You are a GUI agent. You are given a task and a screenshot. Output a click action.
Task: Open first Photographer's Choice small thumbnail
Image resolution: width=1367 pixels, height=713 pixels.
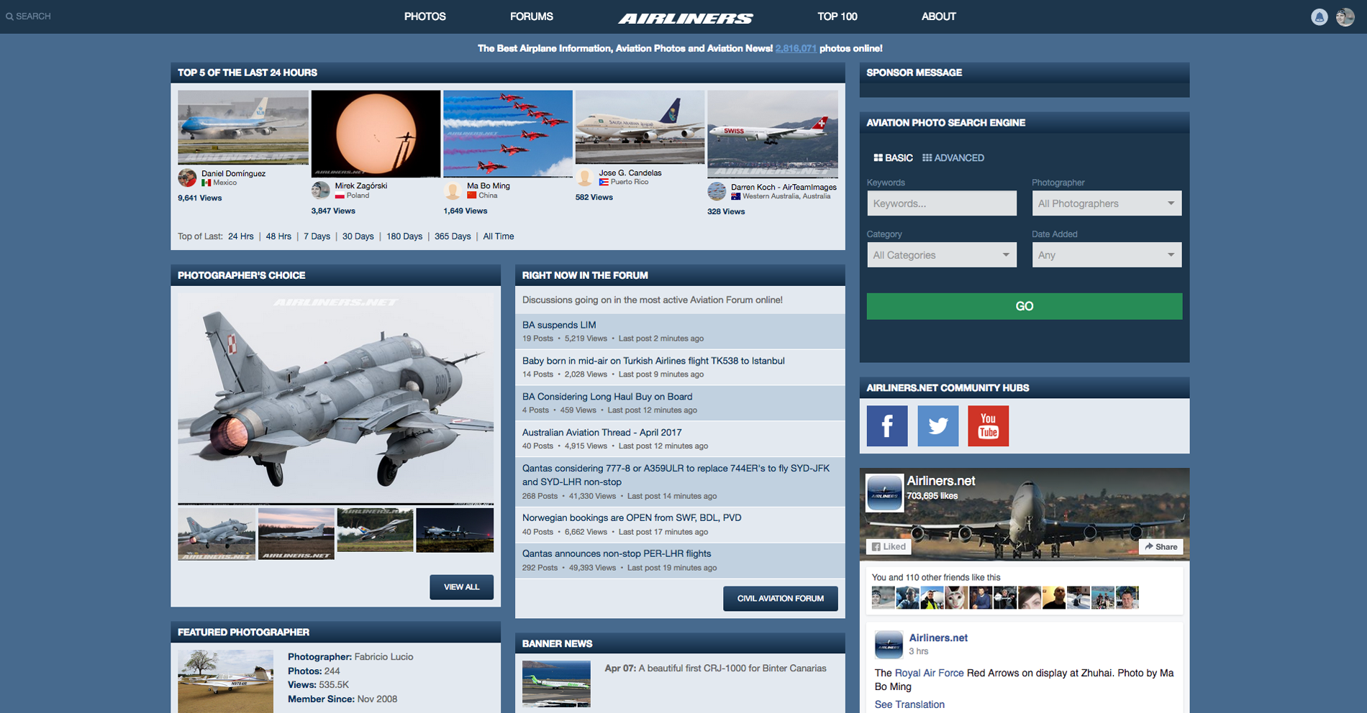217,534
